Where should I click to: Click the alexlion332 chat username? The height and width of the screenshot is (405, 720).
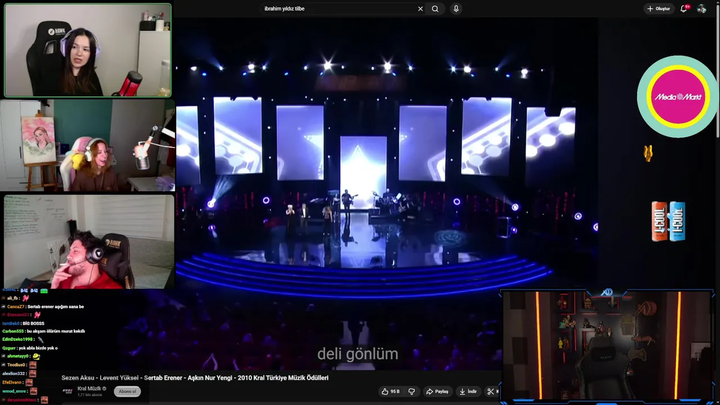pos(14,373)
